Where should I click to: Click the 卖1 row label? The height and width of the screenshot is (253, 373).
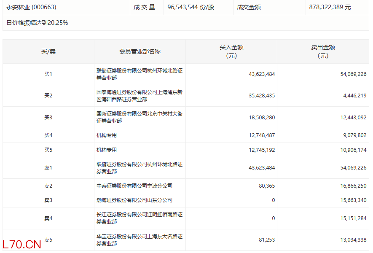(x=48, y=168)
